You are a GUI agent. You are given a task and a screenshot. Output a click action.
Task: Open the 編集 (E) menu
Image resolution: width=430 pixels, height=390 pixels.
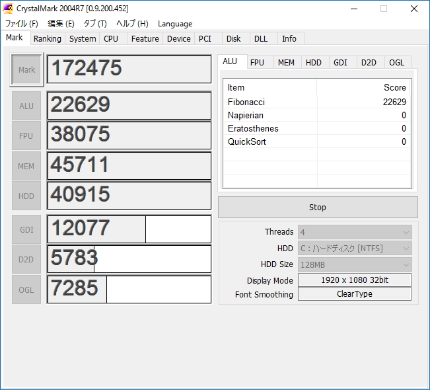[61, 24]
